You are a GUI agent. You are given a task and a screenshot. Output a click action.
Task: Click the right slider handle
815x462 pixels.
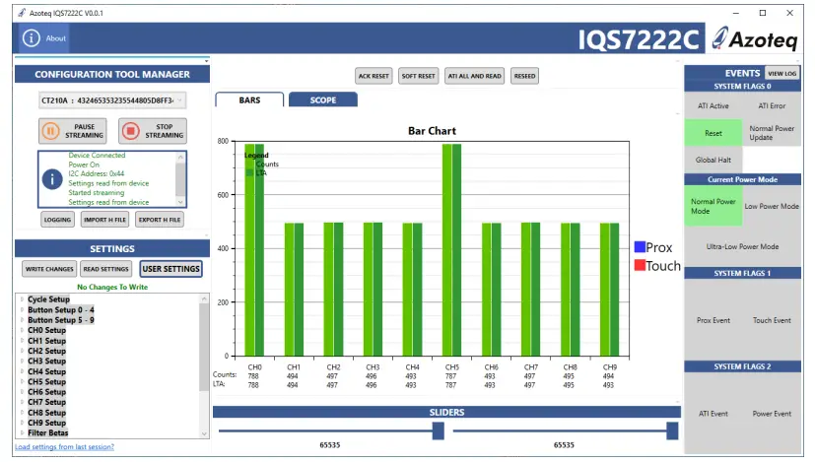tap(672, 430)
